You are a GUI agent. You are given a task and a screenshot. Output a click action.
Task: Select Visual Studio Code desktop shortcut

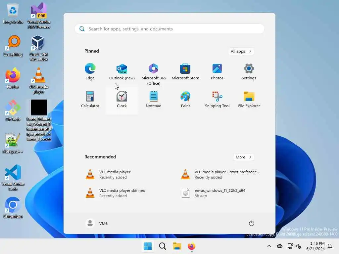pyautogui.click(x=13, y=178)
